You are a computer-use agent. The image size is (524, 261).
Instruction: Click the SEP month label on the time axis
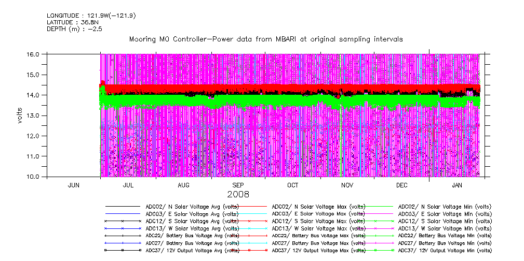pos(238,185)
